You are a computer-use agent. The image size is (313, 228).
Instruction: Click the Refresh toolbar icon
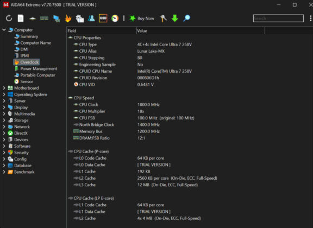[9, 18]
